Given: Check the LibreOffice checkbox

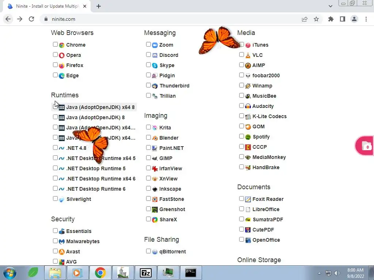Looking at the screenshot, I should tap(242, 209).
